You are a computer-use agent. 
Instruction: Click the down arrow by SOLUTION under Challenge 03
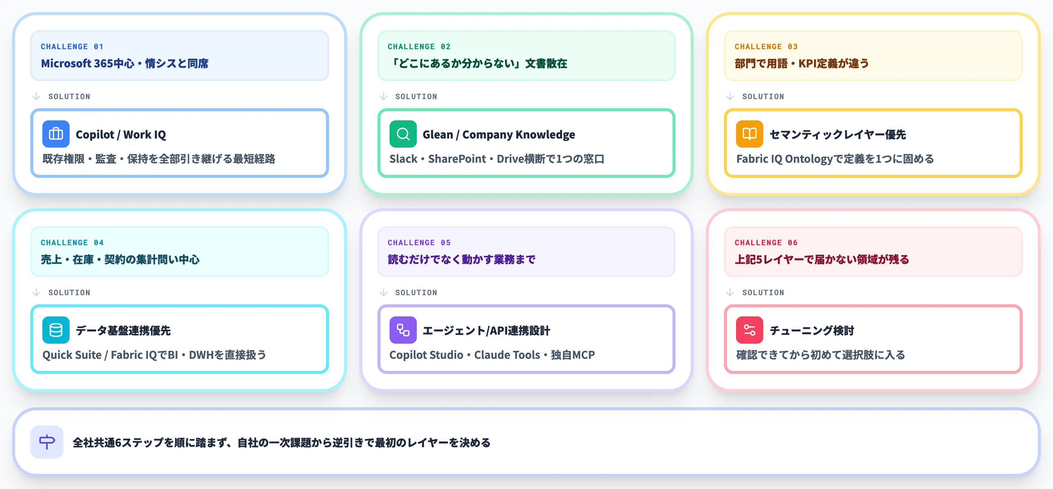(x=730, y=96)
